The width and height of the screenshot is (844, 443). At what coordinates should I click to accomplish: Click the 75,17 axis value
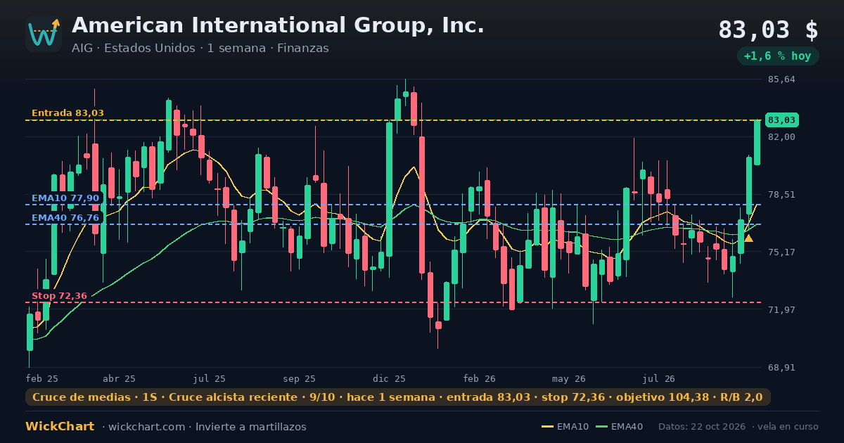[781, 252]
